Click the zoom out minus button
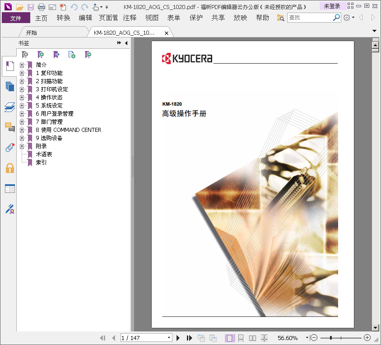The image size is (381, 345). point(314,338)
